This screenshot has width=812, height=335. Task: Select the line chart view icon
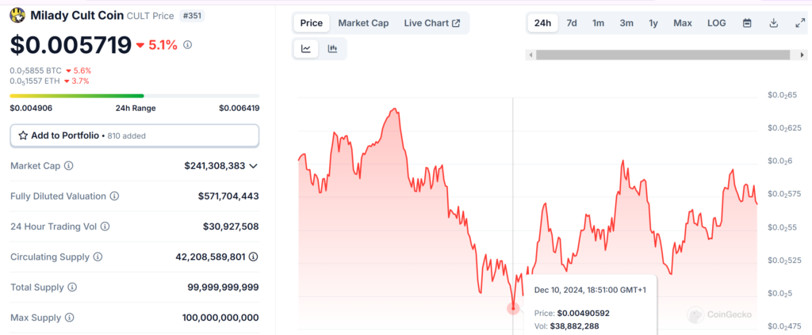pyautogui.click(x=306, y=49)
